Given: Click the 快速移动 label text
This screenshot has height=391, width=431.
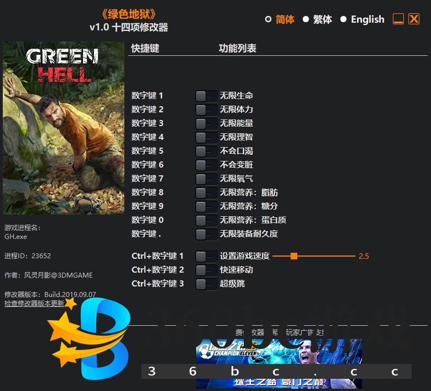Looking at the screenshot, I should [x=236, y=270].
